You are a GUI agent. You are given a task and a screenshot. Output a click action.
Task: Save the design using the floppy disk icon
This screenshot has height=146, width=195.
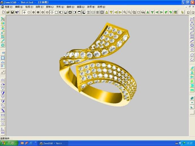point(12,12)
